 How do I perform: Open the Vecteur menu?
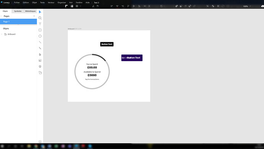pos(51,3)
